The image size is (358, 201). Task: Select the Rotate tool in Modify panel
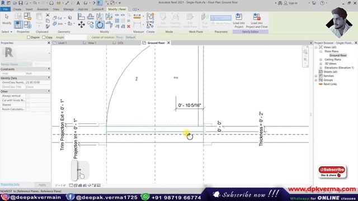[x=100, y=25]
